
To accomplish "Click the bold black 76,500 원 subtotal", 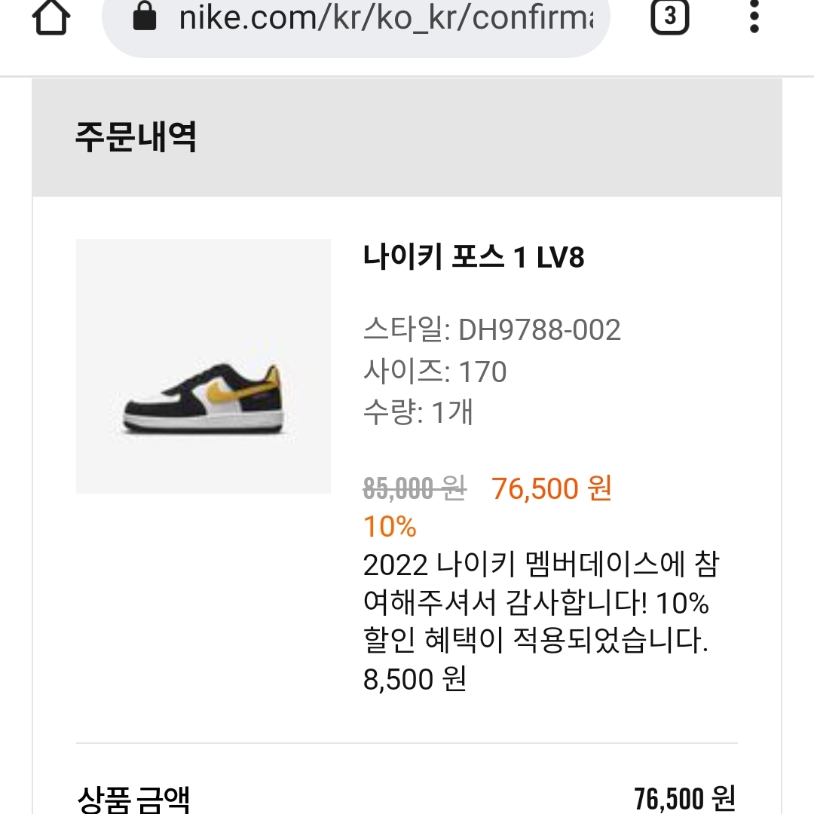I will click(684, 798).
